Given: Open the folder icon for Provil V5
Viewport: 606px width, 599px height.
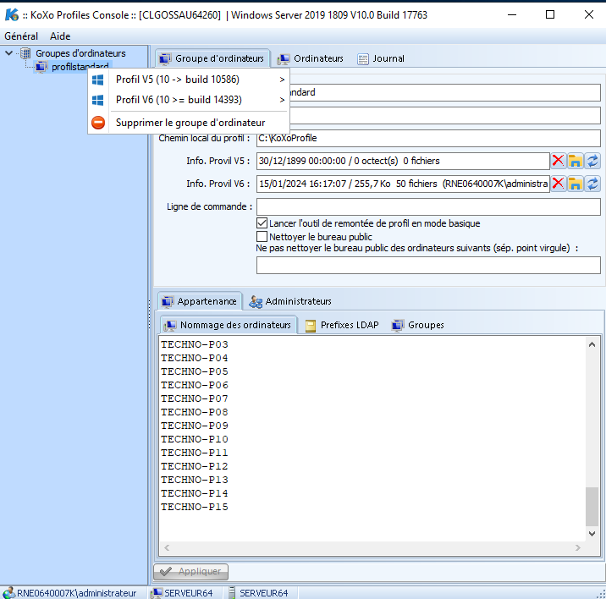Looking at the screenshot, I should pos(575,161).
